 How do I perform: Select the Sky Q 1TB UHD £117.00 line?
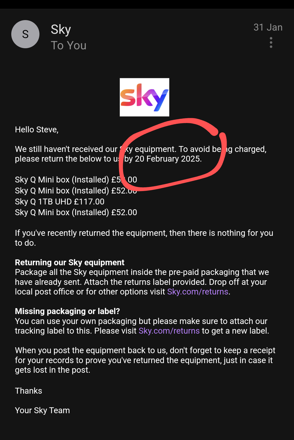(60, 202)
